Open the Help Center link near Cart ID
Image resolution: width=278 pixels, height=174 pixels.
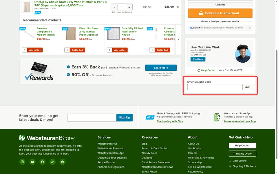(208, 70)
